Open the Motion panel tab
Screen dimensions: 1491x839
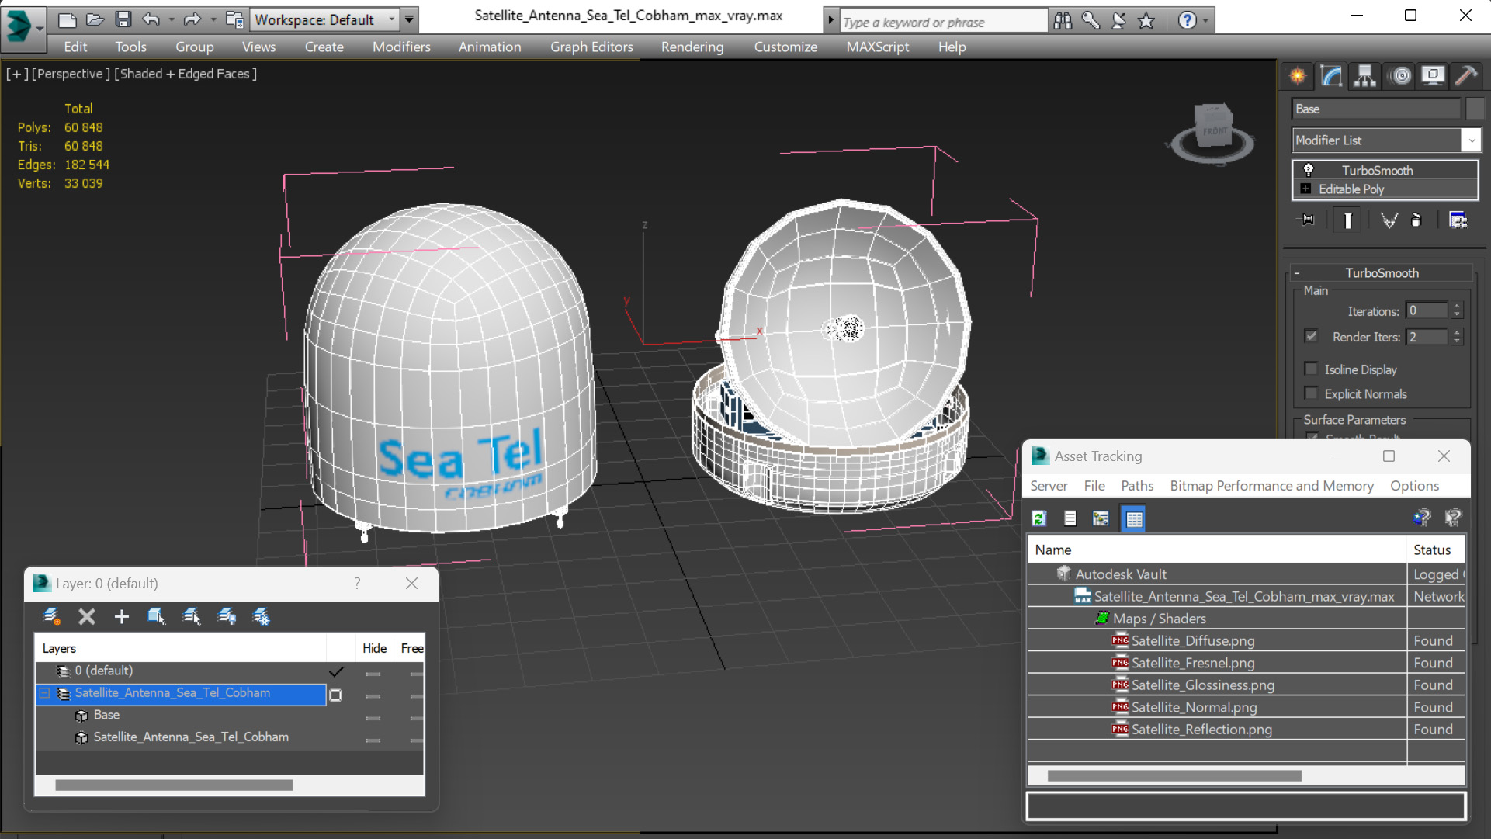(x=1401, y=76)
